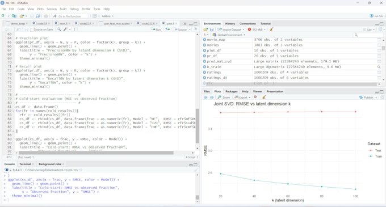Switch to the History tab
386x207 pixels.
click(x=230, y=24)
